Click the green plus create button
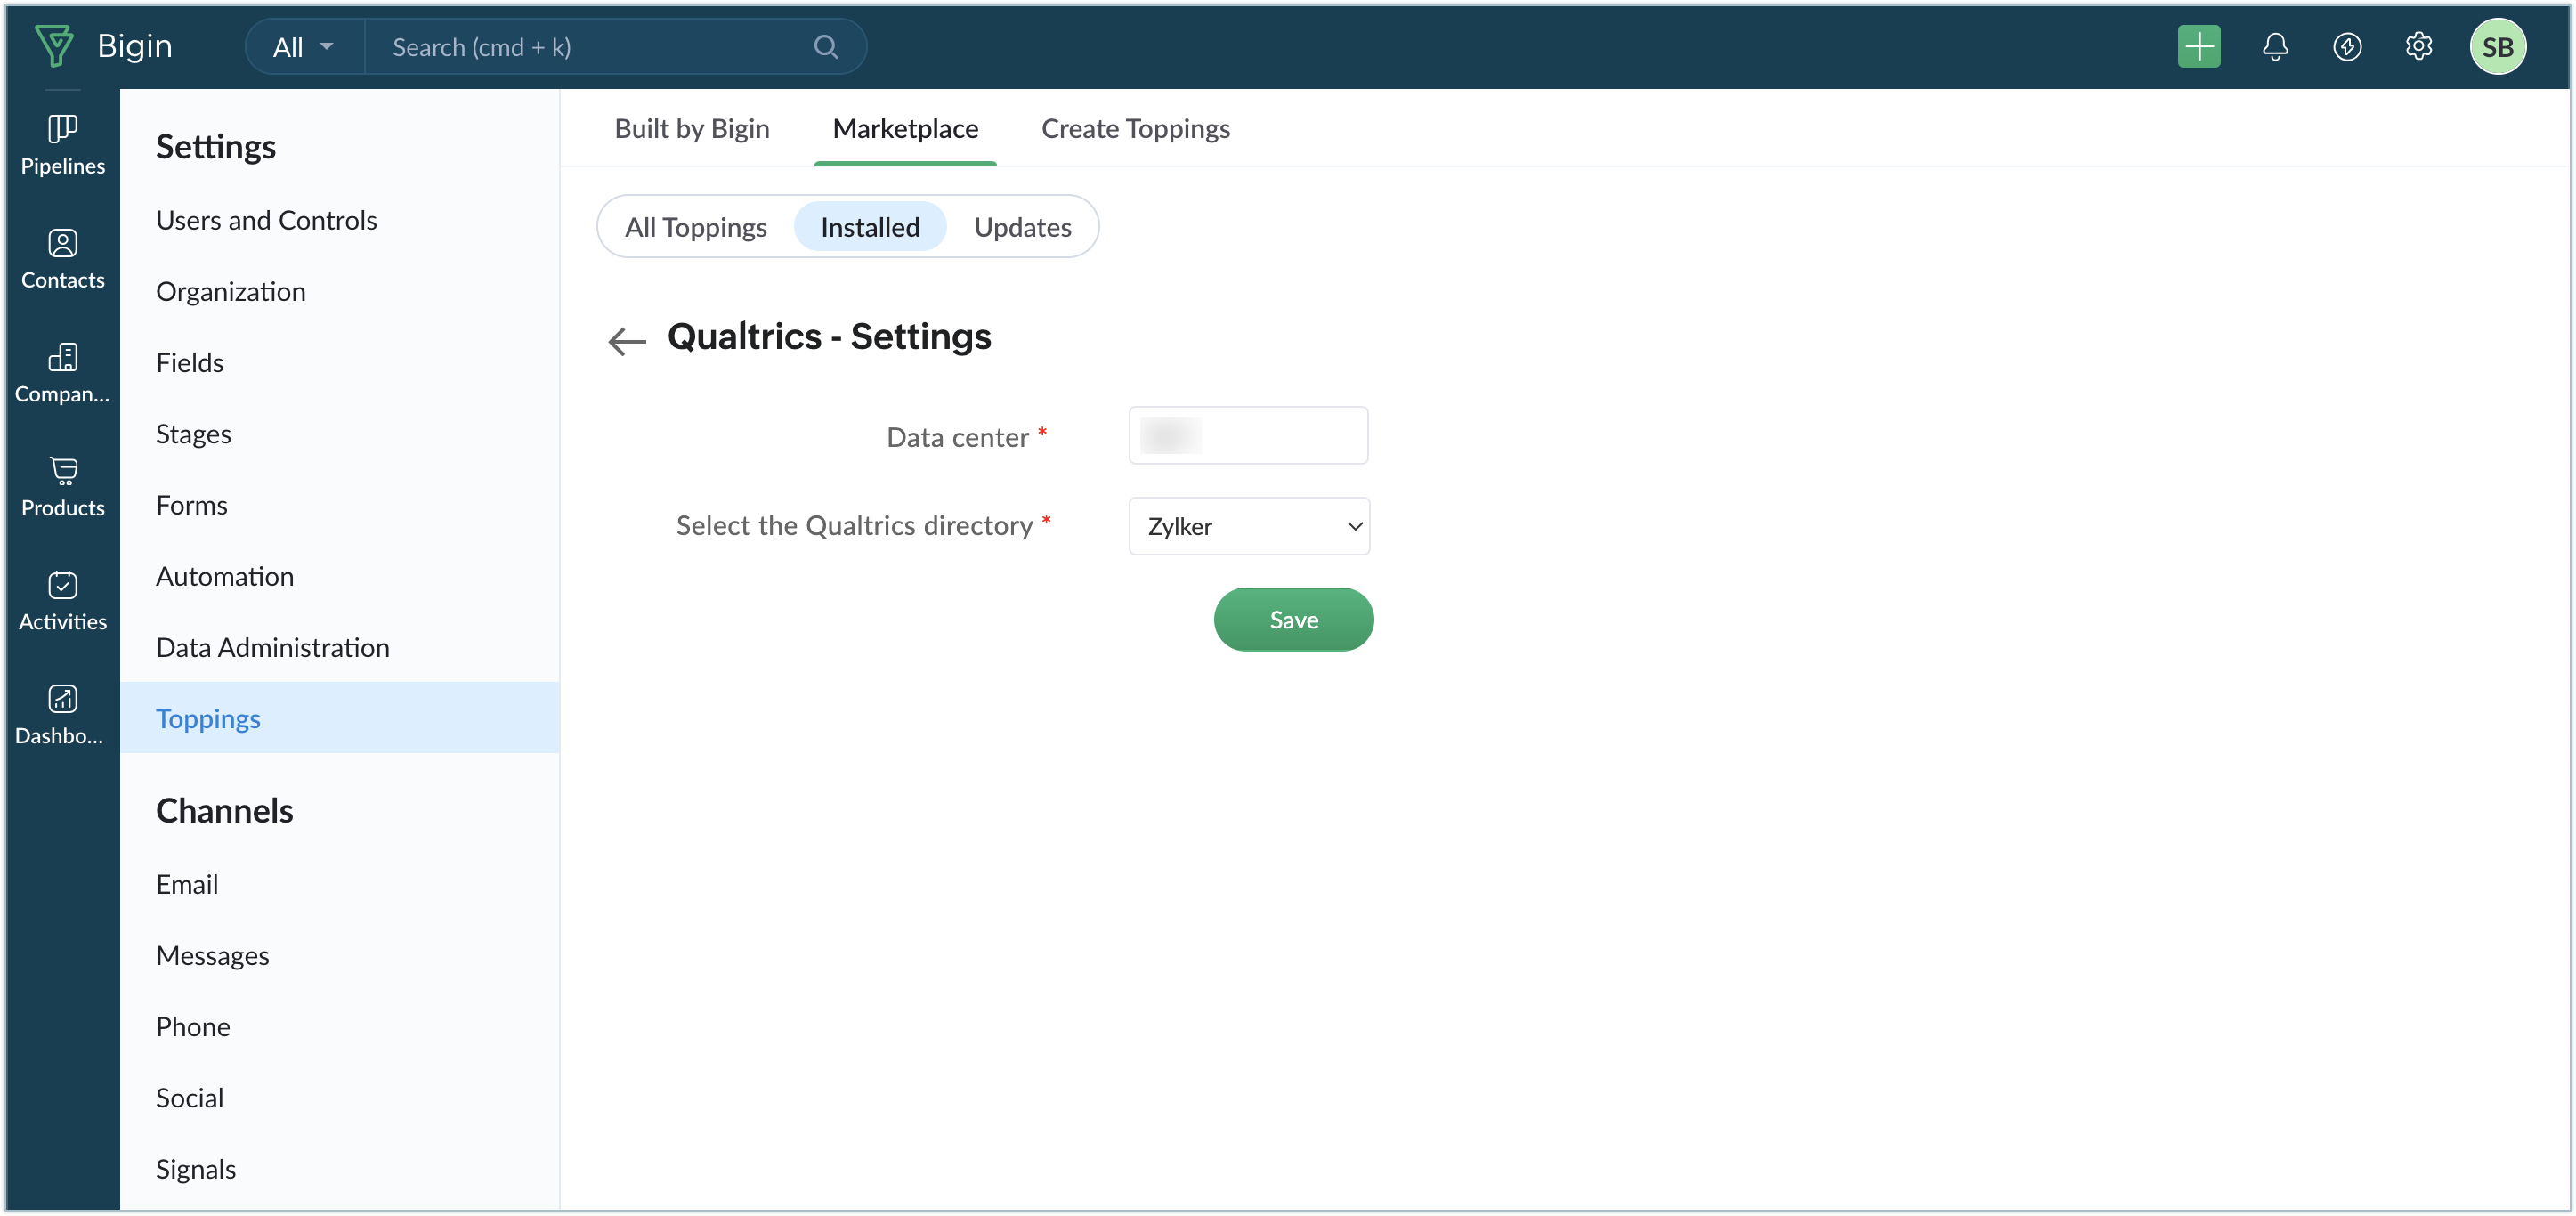 point(2198,47)
